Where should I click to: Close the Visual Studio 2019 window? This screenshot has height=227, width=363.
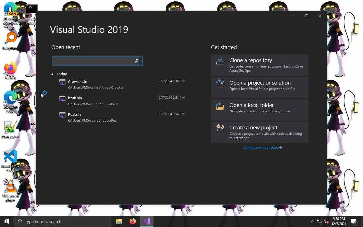click(320, 16)
